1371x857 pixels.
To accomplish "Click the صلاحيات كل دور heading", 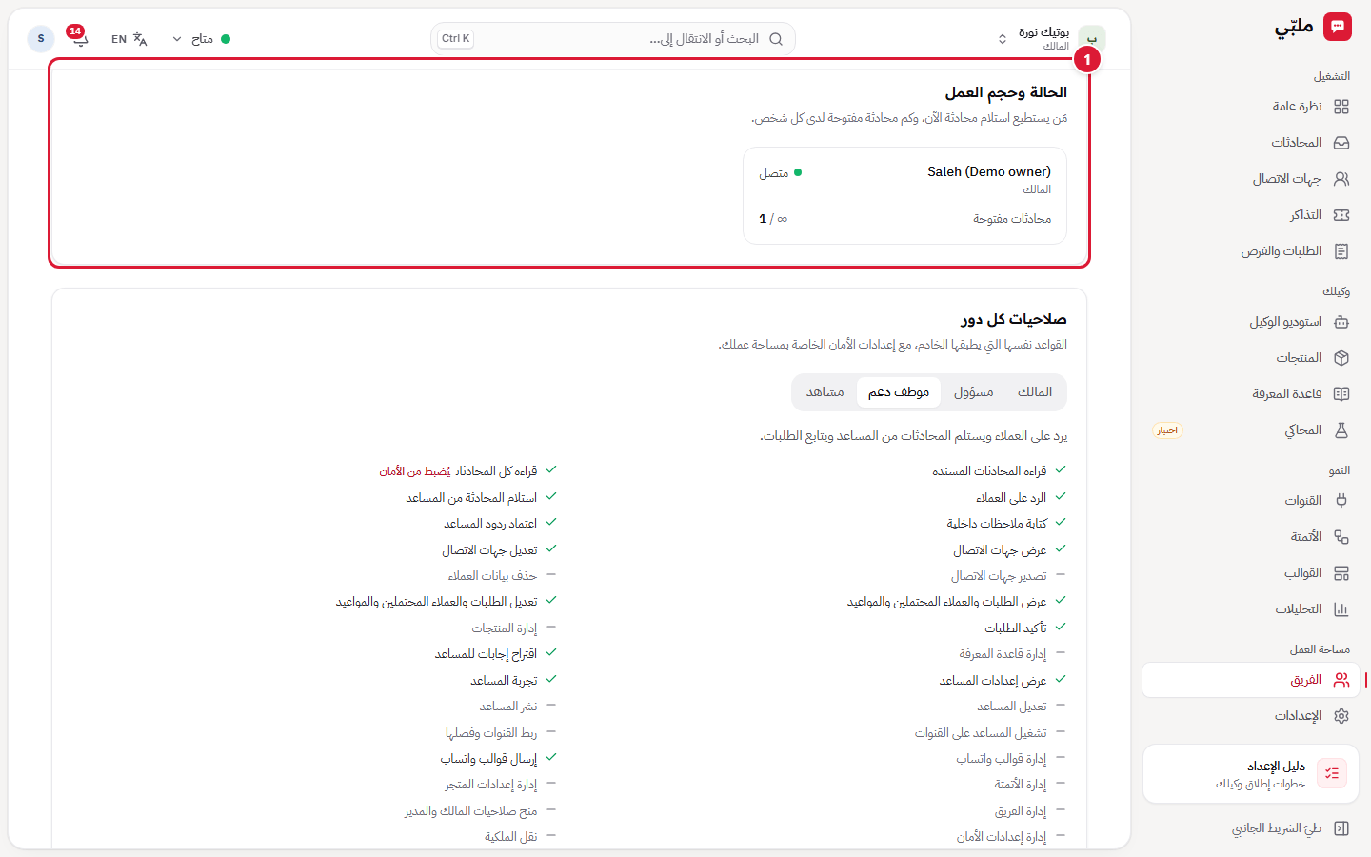I will (x=1013, y=319).
